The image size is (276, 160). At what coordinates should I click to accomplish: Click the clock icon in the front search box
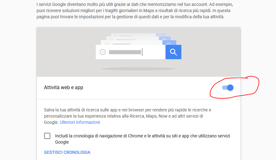pos(102,52)
